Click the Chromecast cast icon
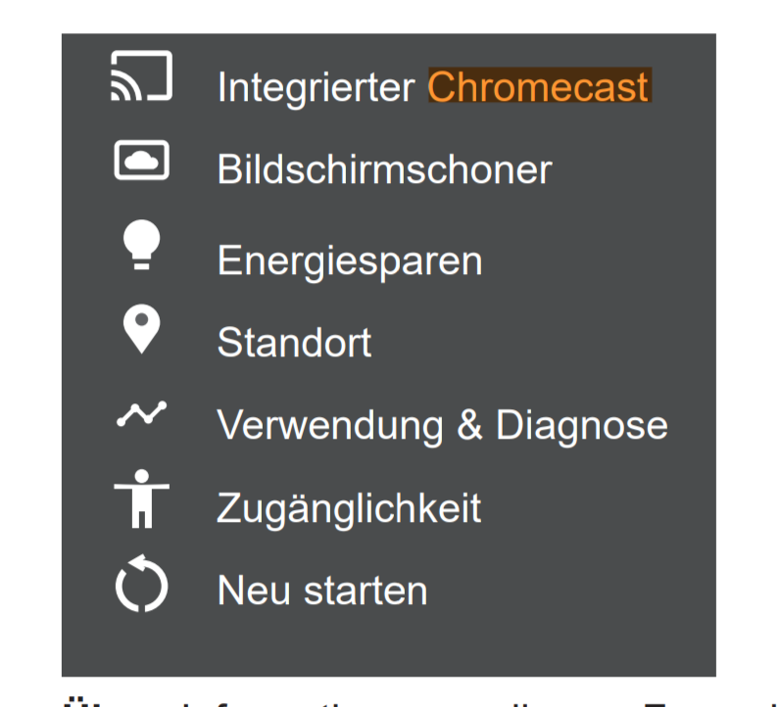 pyautogui.click(x=141, y=77)
